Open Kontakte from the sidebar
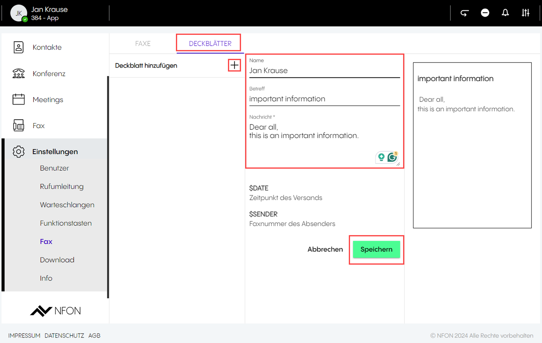542x343 pixels. click(47, 47)
